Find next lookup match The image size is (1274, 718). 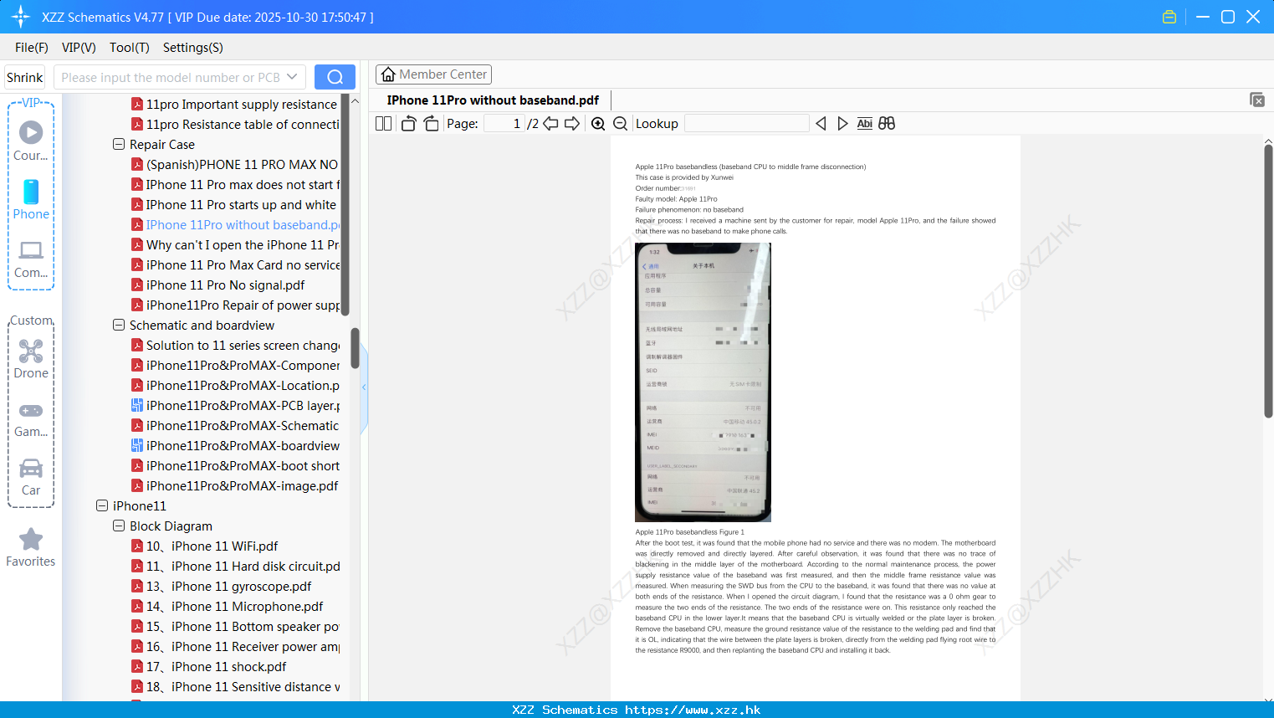click(842, 124)
